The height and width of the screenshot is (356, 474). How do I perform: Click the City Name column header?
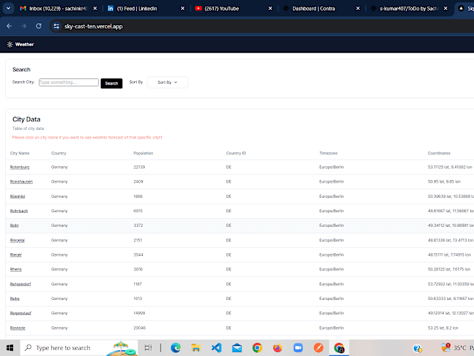(x=20, y=153)
